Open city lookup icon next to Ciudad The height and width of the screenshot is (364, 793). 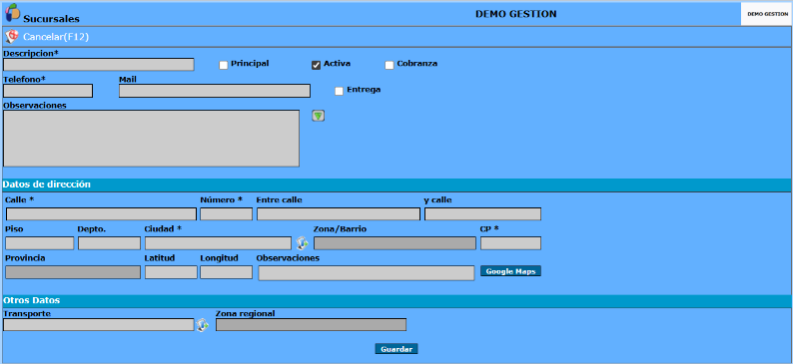302,243
